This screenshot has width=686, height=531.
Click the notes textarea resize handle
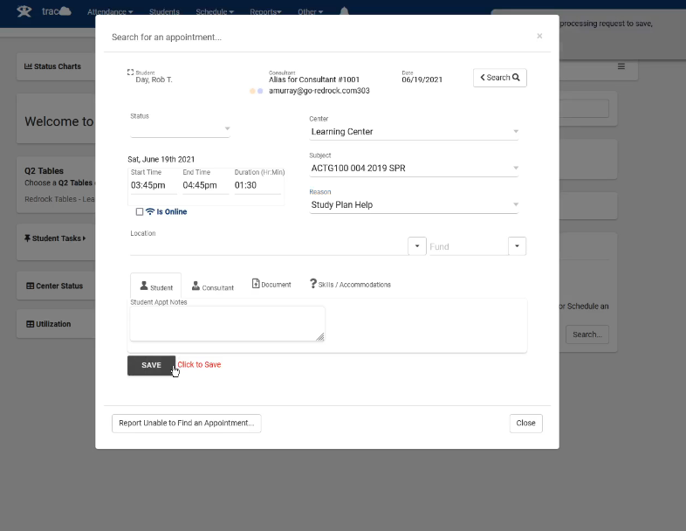[320, 336]
